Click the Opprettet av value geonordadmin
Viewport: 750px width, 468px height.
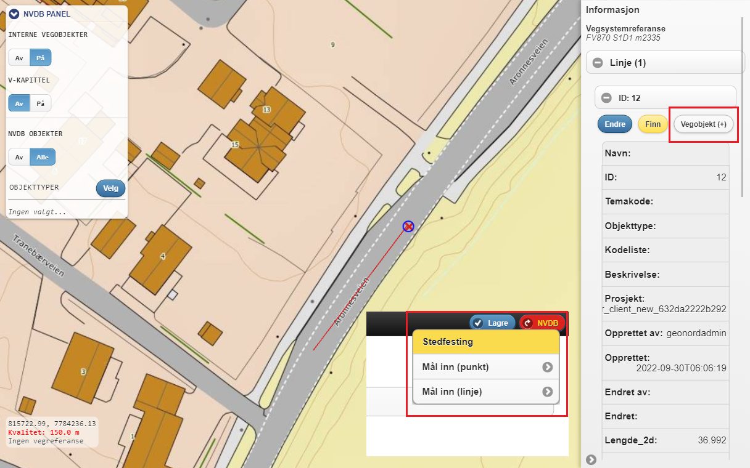point(696,333)
